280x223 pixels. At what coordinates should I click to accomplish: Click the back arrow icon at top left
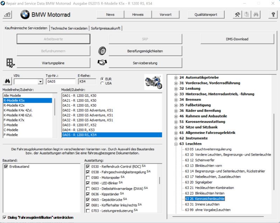7,15
